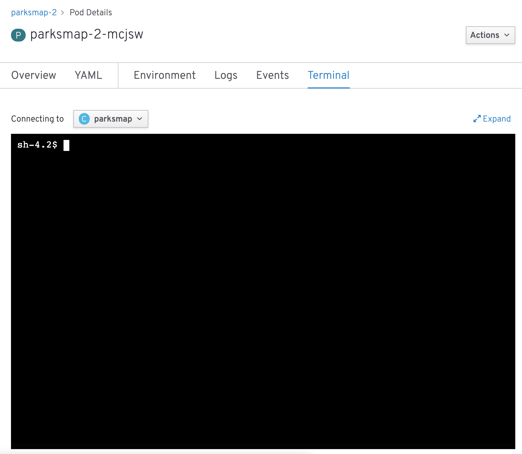
Task: Click the parksmap-2-mcjsw pod title
Action: point(87,34)
